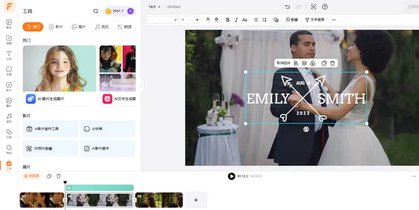The width and height of the screenshot is (419, 210).
Task: Delete the group with floating trash icon
Action: click(332, 63)
